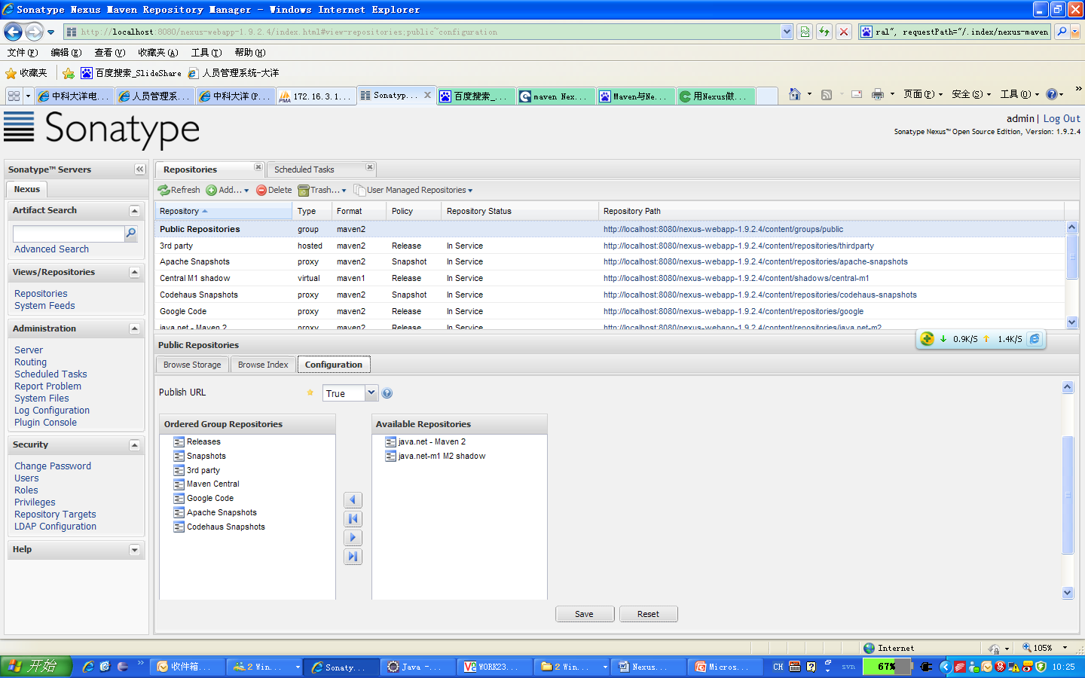Click the Delete repository button

click(274, 190)
